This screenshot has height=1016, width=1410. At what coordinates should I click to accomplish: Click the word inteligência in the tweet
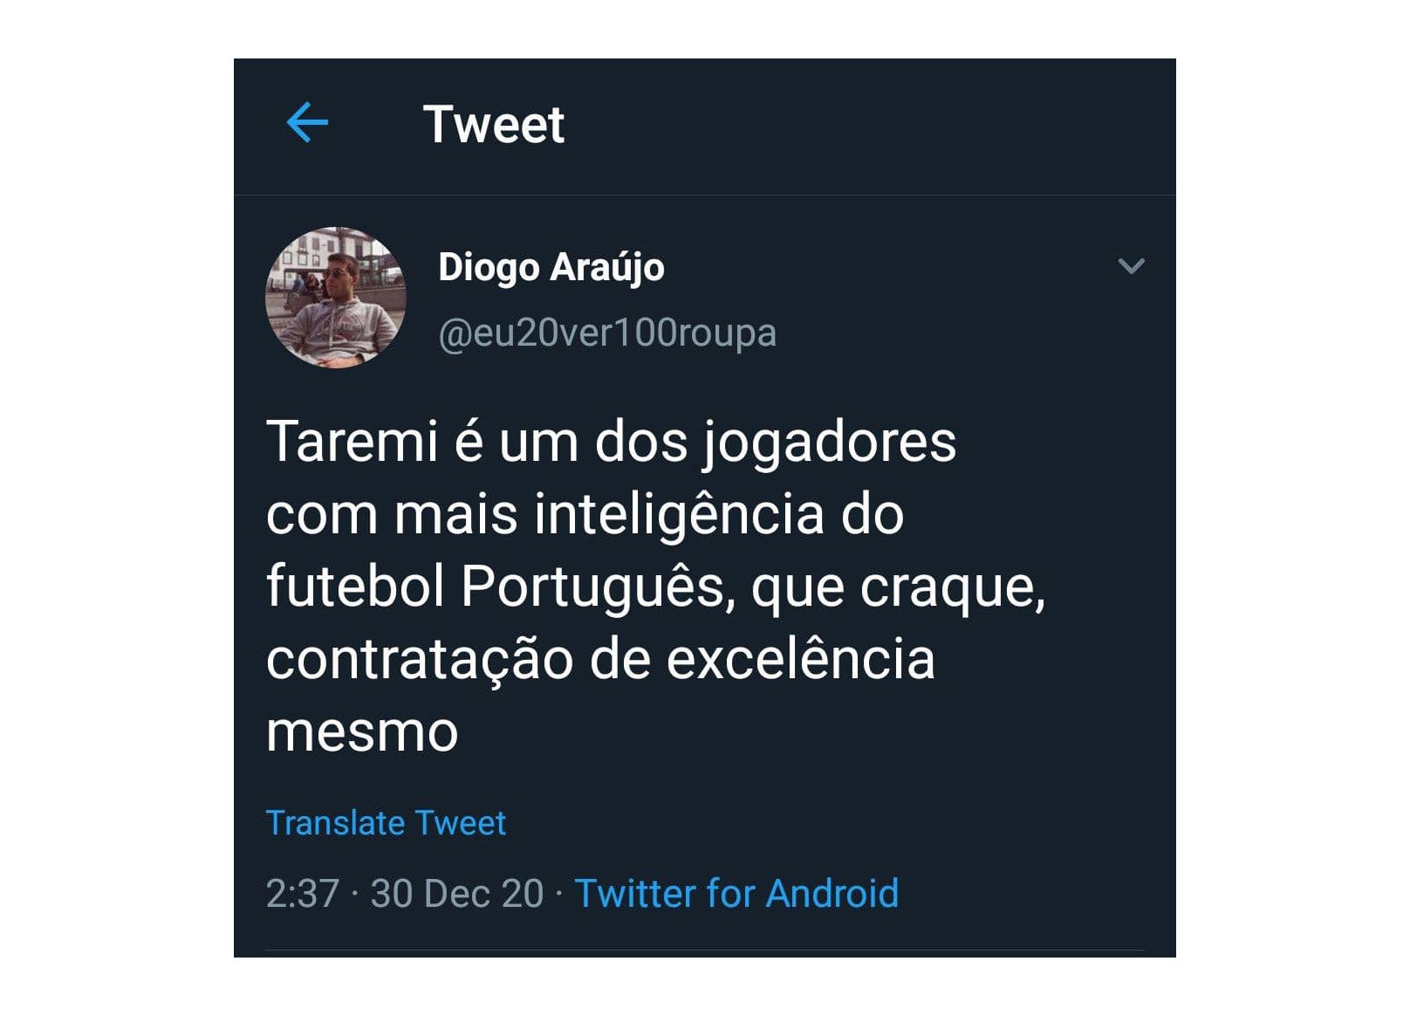tap(679, 514)
